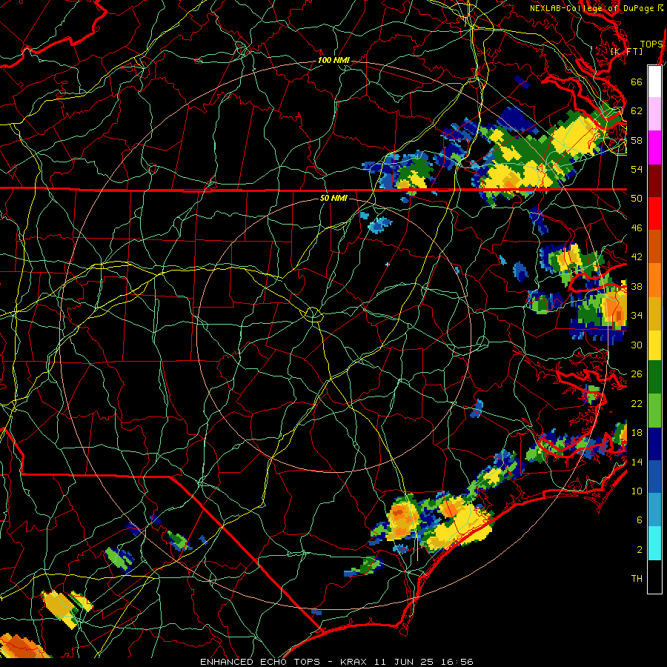Select the 58 legend value
The width and height of the screenshot is (667, 667).
pos(637,140)
